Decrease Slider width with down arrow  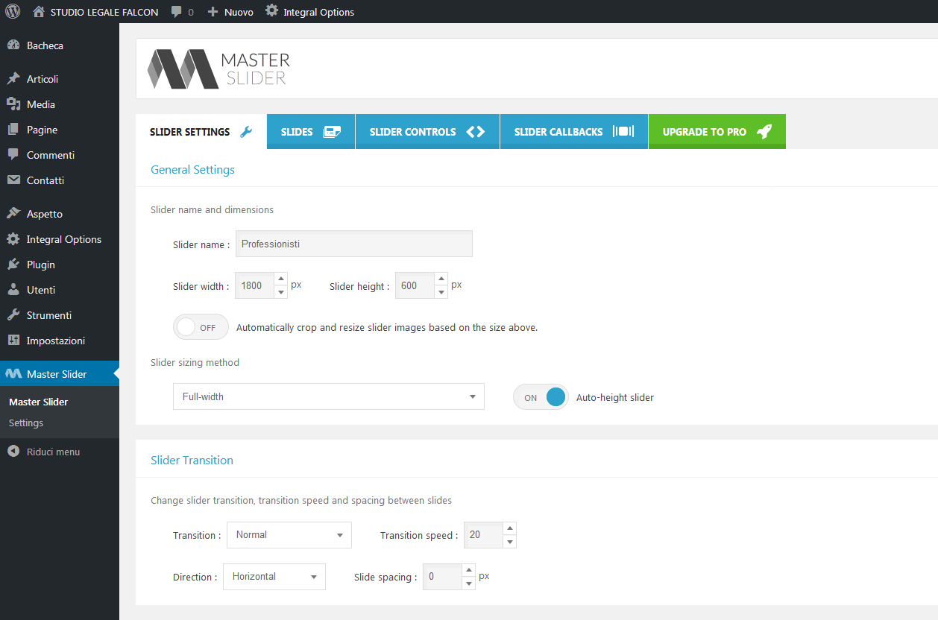(x=281, y=292)
